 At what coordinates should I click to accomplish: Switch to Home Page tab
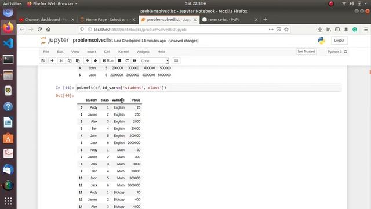pos(108,20)
